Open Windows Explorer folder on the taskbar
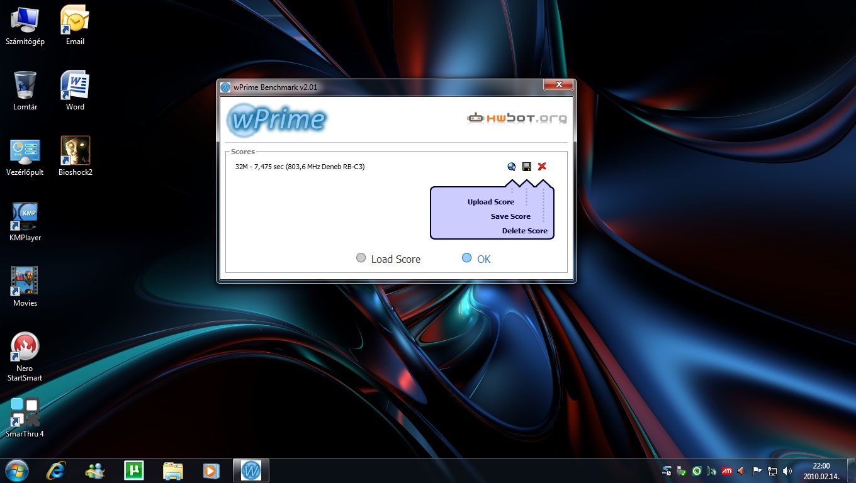Viewport: 856px width, 483px height. click(x=172, y=470)
